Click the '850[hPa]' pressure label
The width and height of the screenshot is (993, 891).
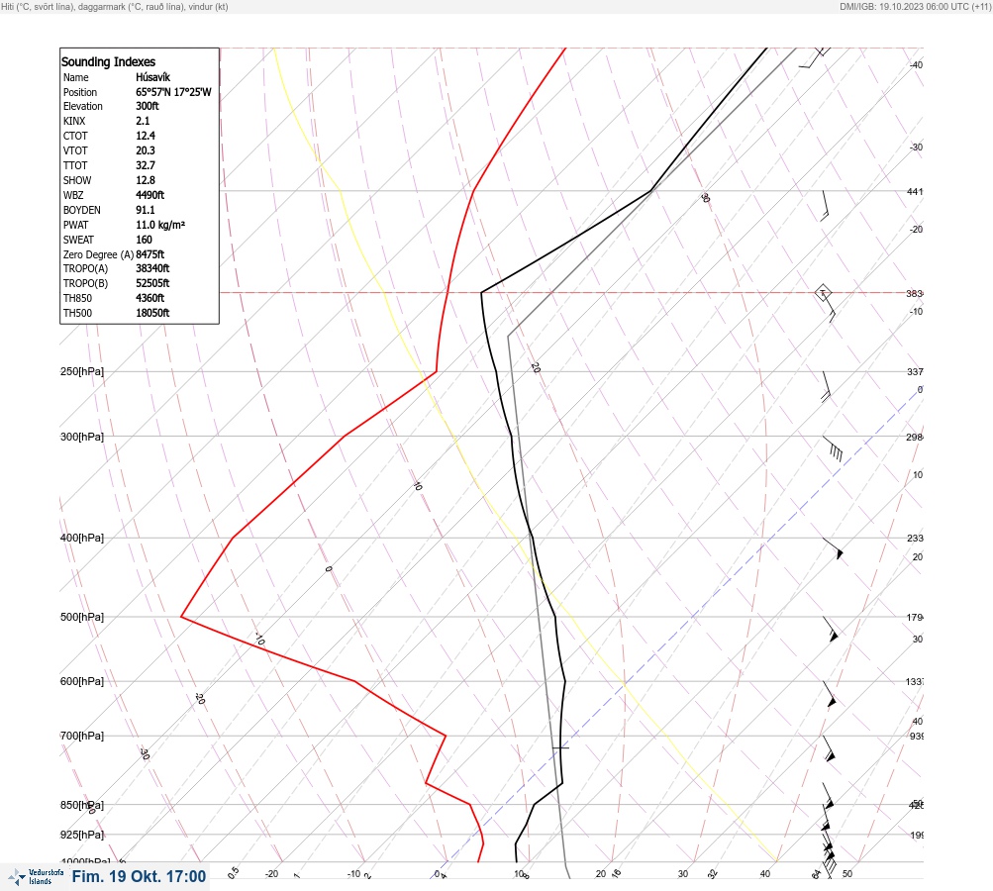pos(82,805)
